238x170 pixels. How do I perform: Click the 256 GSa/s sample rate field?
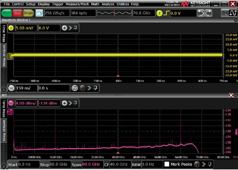coord(57,13)
